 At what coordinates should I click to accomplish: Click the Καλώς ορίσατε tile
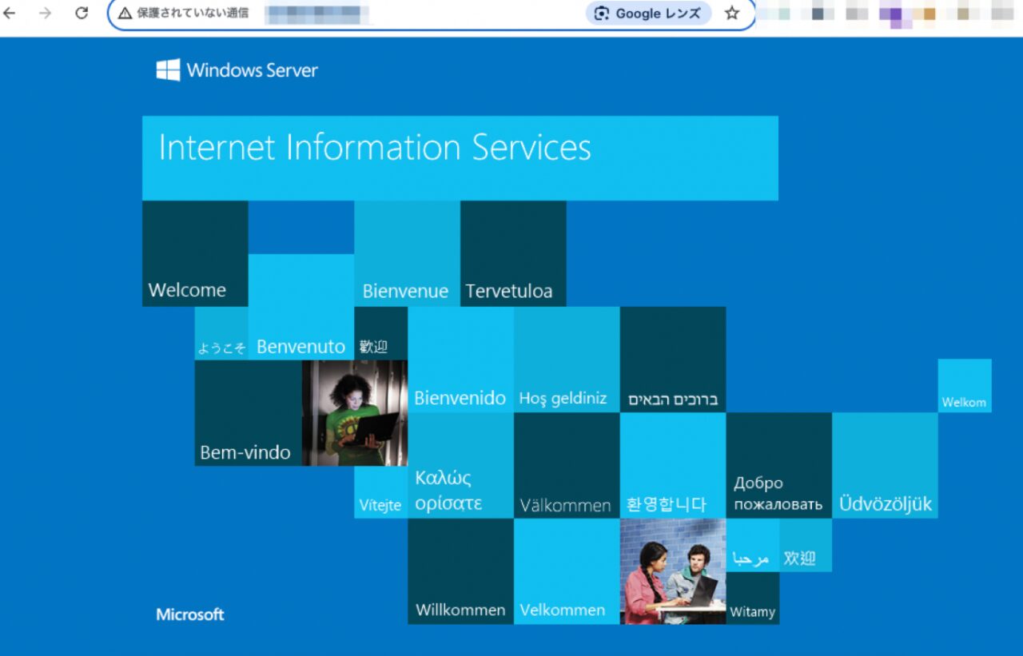click(x=460, y=466)
